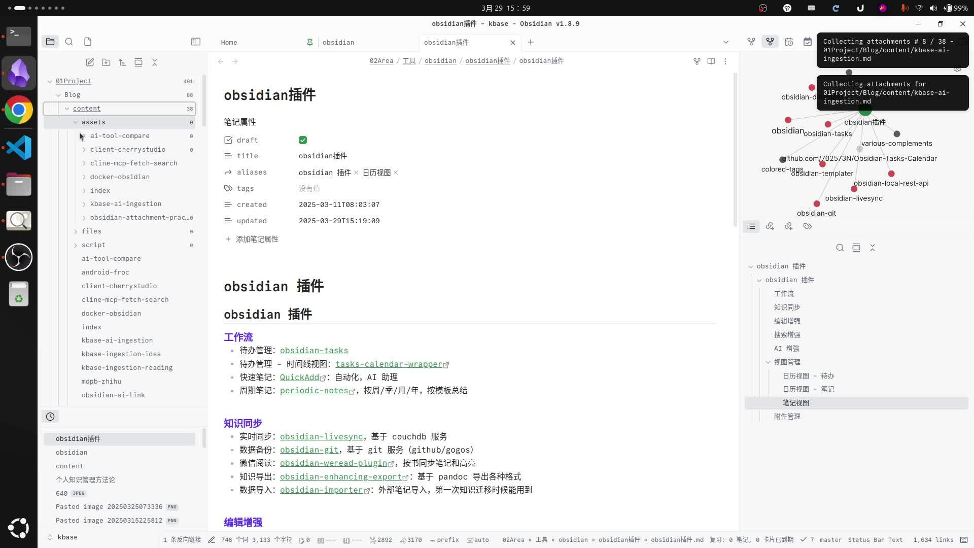Create a new note via the new note icon

pyautogui.click(x=90, y=62)
